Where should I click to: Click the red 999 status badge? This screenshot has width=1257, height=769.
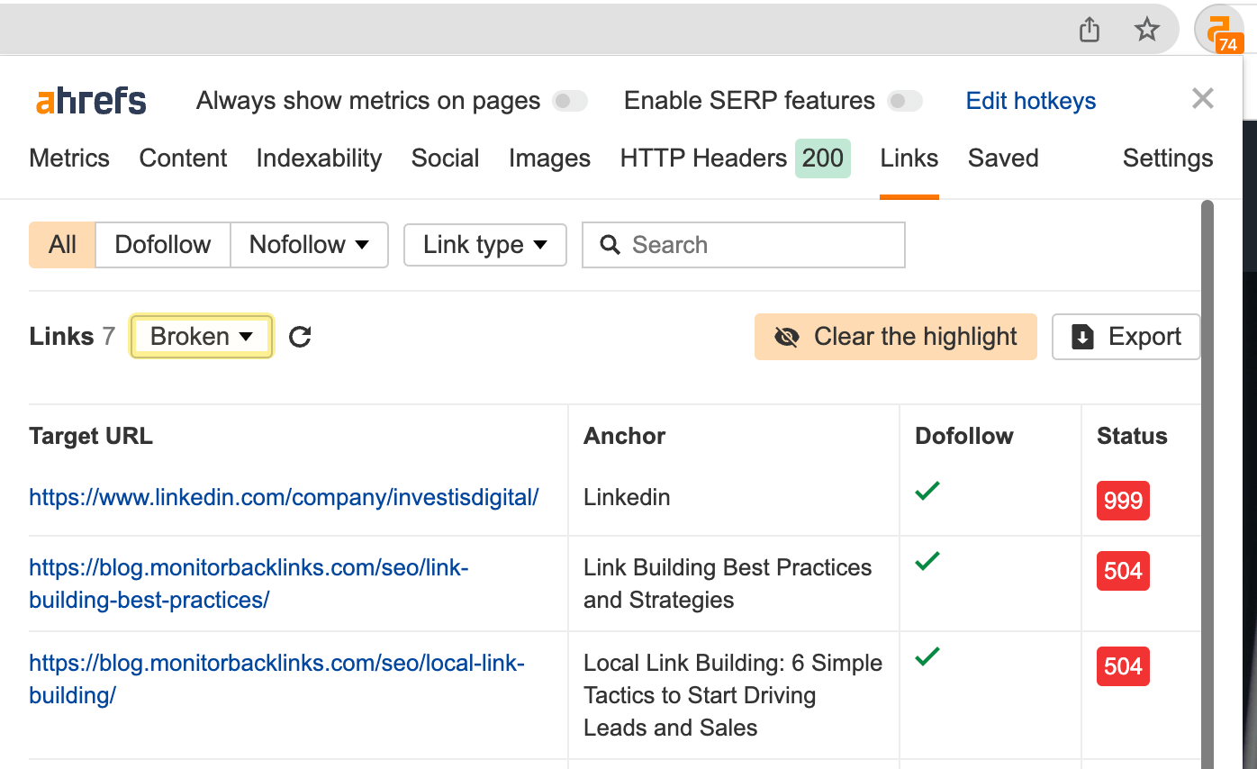click(1123, 501)
